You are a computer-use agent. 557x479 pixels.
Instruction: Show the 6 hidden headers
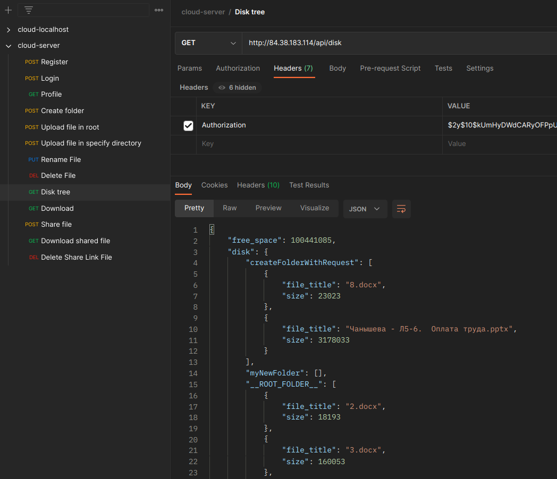[237, 87]
